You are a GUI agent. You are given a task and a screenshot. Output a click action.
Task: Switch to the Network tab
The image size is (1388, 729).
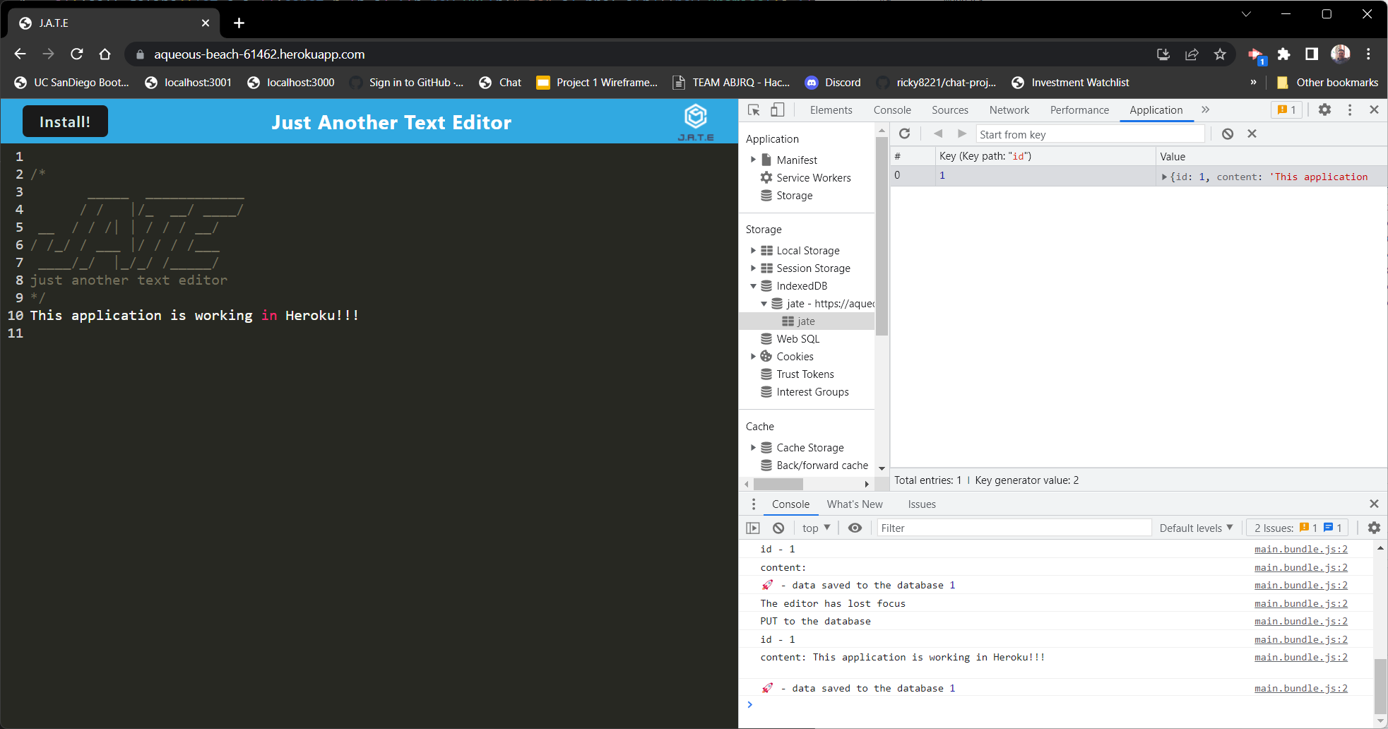click(x=1008, y=110)
